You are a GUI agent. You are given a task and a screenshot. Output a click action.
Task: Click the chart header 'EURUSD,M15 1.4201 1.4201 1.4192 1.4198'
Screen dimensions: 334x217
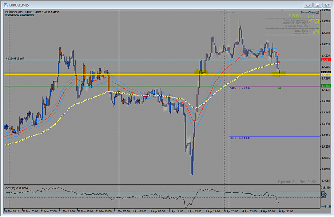click(32, 12)
